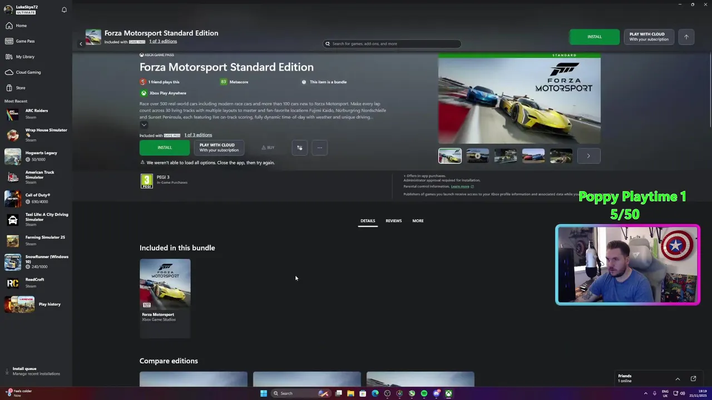Open RoadCraft from Most Recent
Image resolution: width=712 pixels, height=400 pixels.
tap(36, 283)
